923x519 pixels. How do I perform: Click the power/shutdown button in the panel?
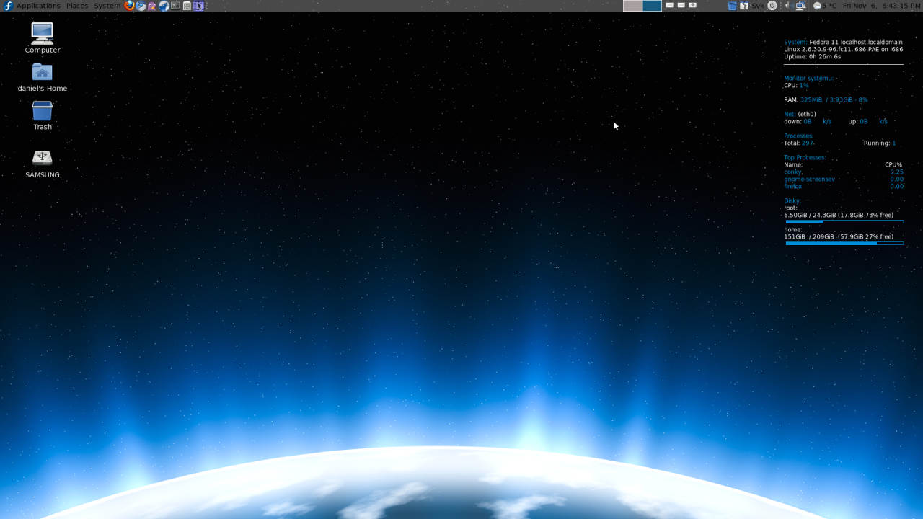coord(772,6)
